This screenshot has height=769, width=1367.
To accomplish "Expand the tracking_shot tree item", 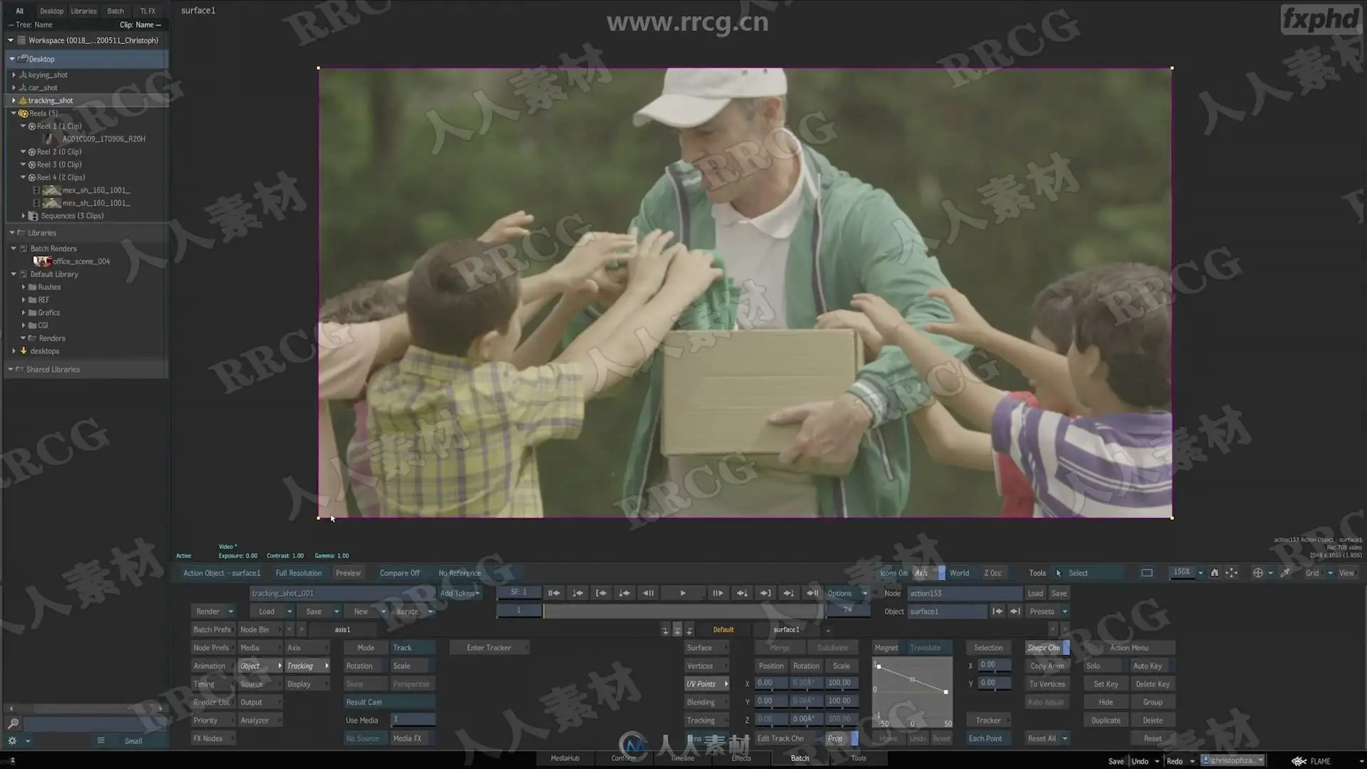I will click(14, 100).
